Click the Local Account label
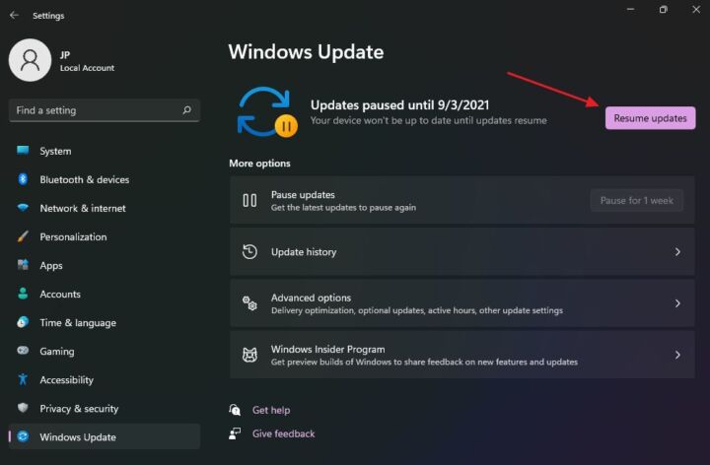The image size is (710, 465). [x=87, y=68]
